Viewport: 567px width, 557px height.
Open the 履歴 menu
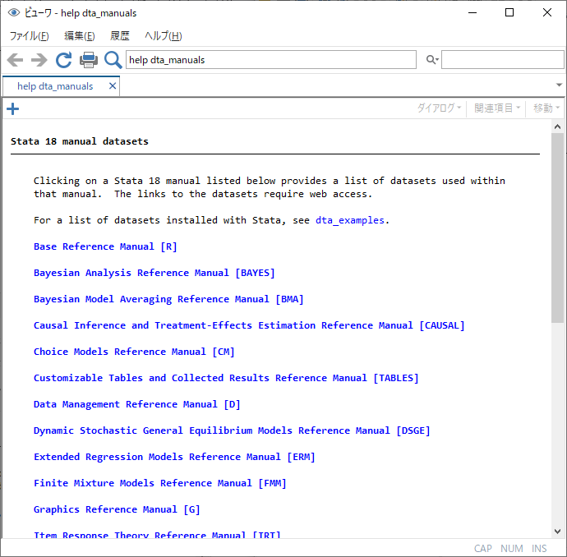[x=120, y=36]
